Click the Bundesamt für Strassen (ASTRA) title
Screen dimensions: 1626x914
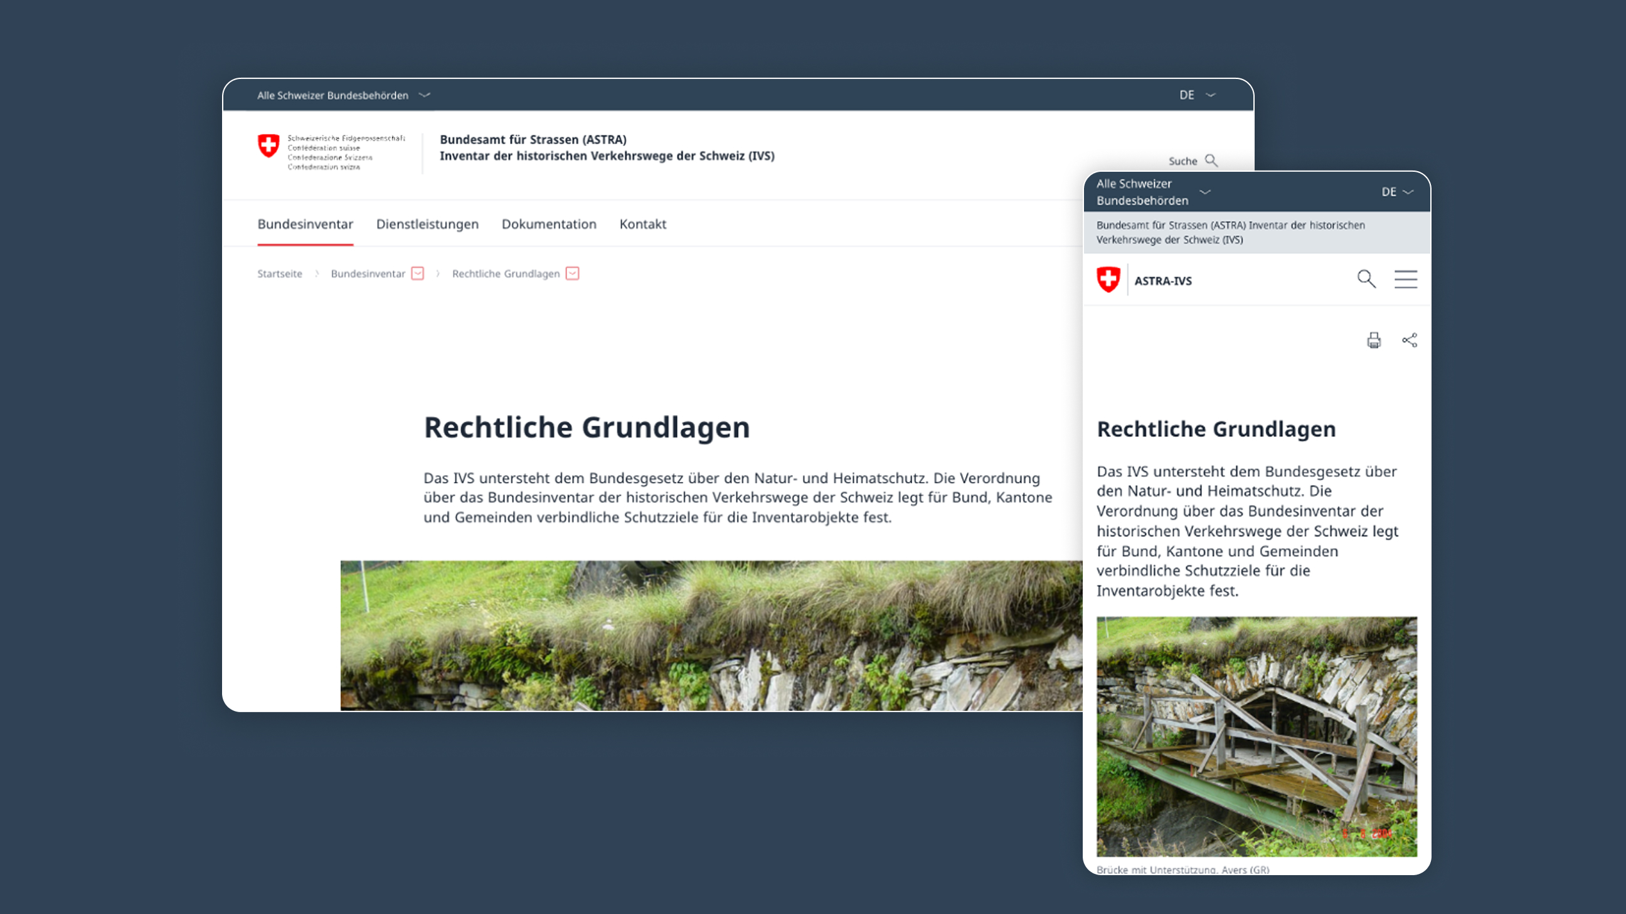coord(533,139)
